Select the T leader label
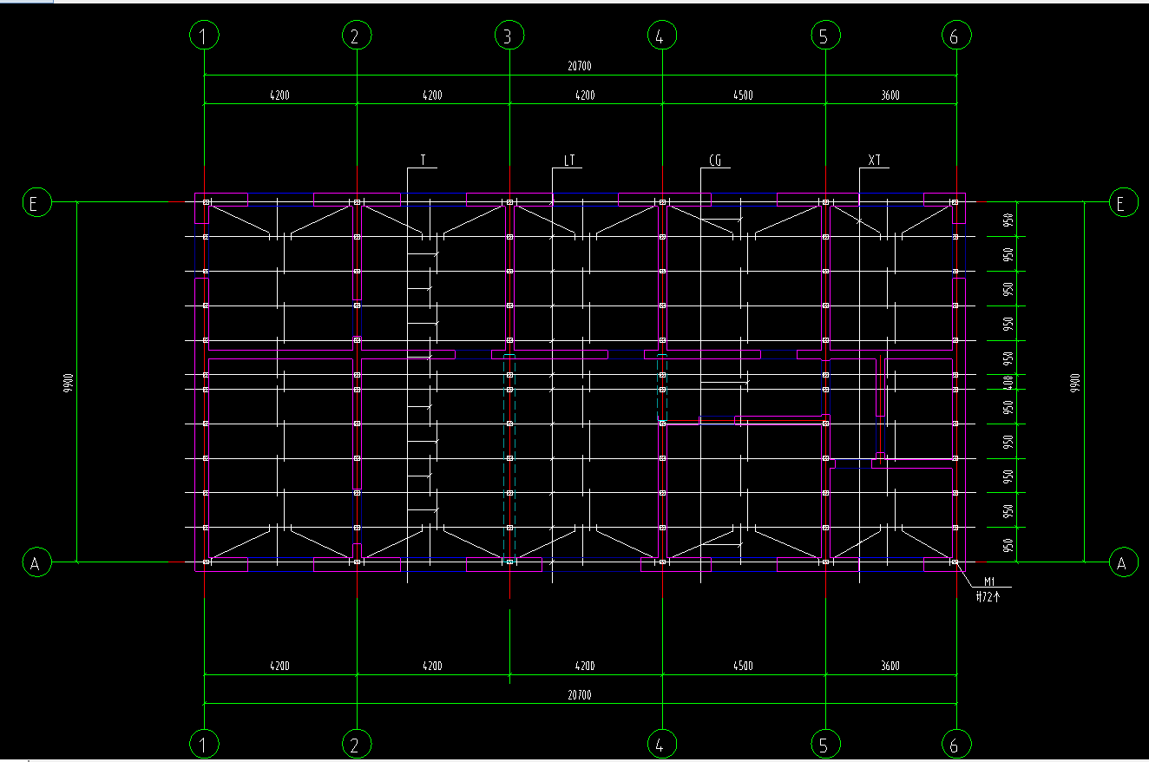Viewport: 1149px width, 762px height. click(423, 160)
